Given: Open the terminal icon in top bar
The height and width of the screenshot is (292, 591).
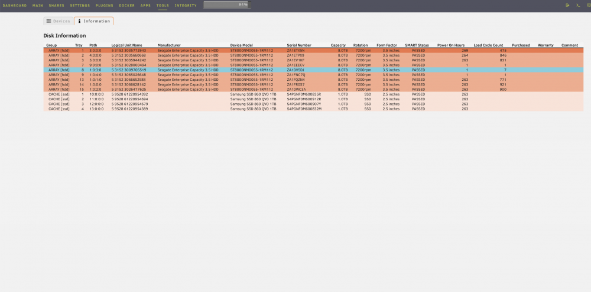Looking at the screenshot, I should point(578,5).
